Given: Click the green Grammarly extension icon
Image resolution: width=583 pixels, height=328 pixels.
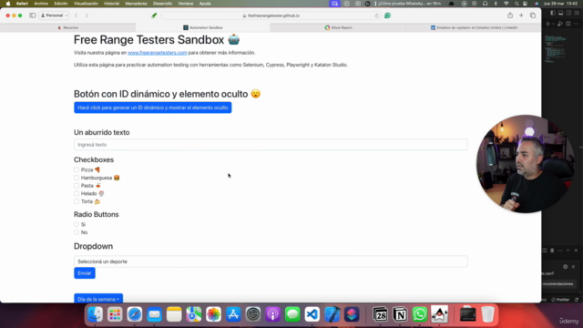Looking at the screenshot, I should [x=387, y=15].
